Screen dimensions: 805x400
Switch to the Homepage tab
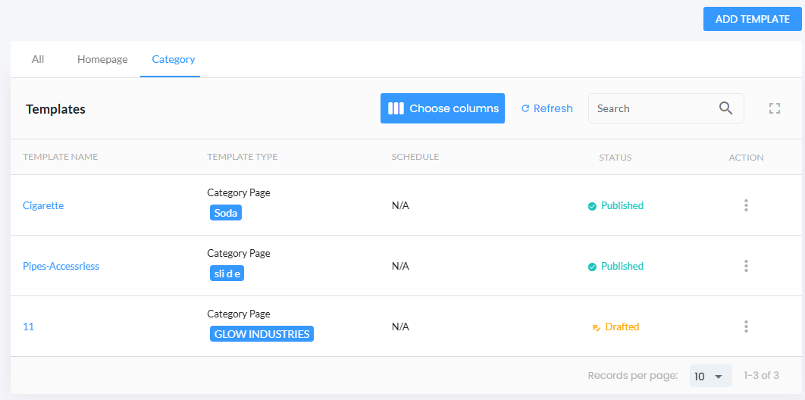pos(102,59)
